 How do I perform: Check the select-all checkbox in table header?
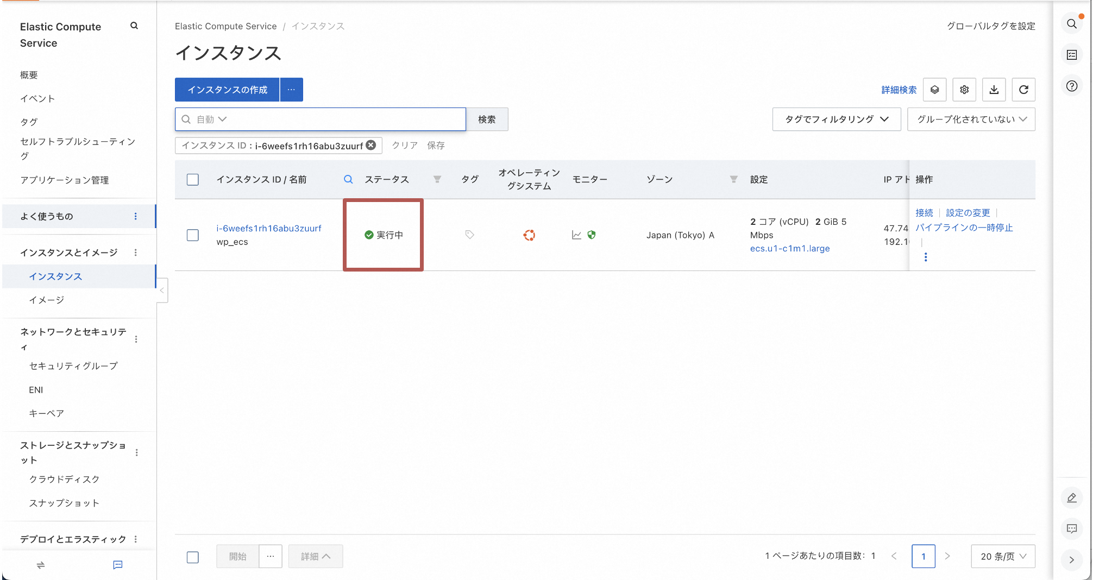point(193,179)
